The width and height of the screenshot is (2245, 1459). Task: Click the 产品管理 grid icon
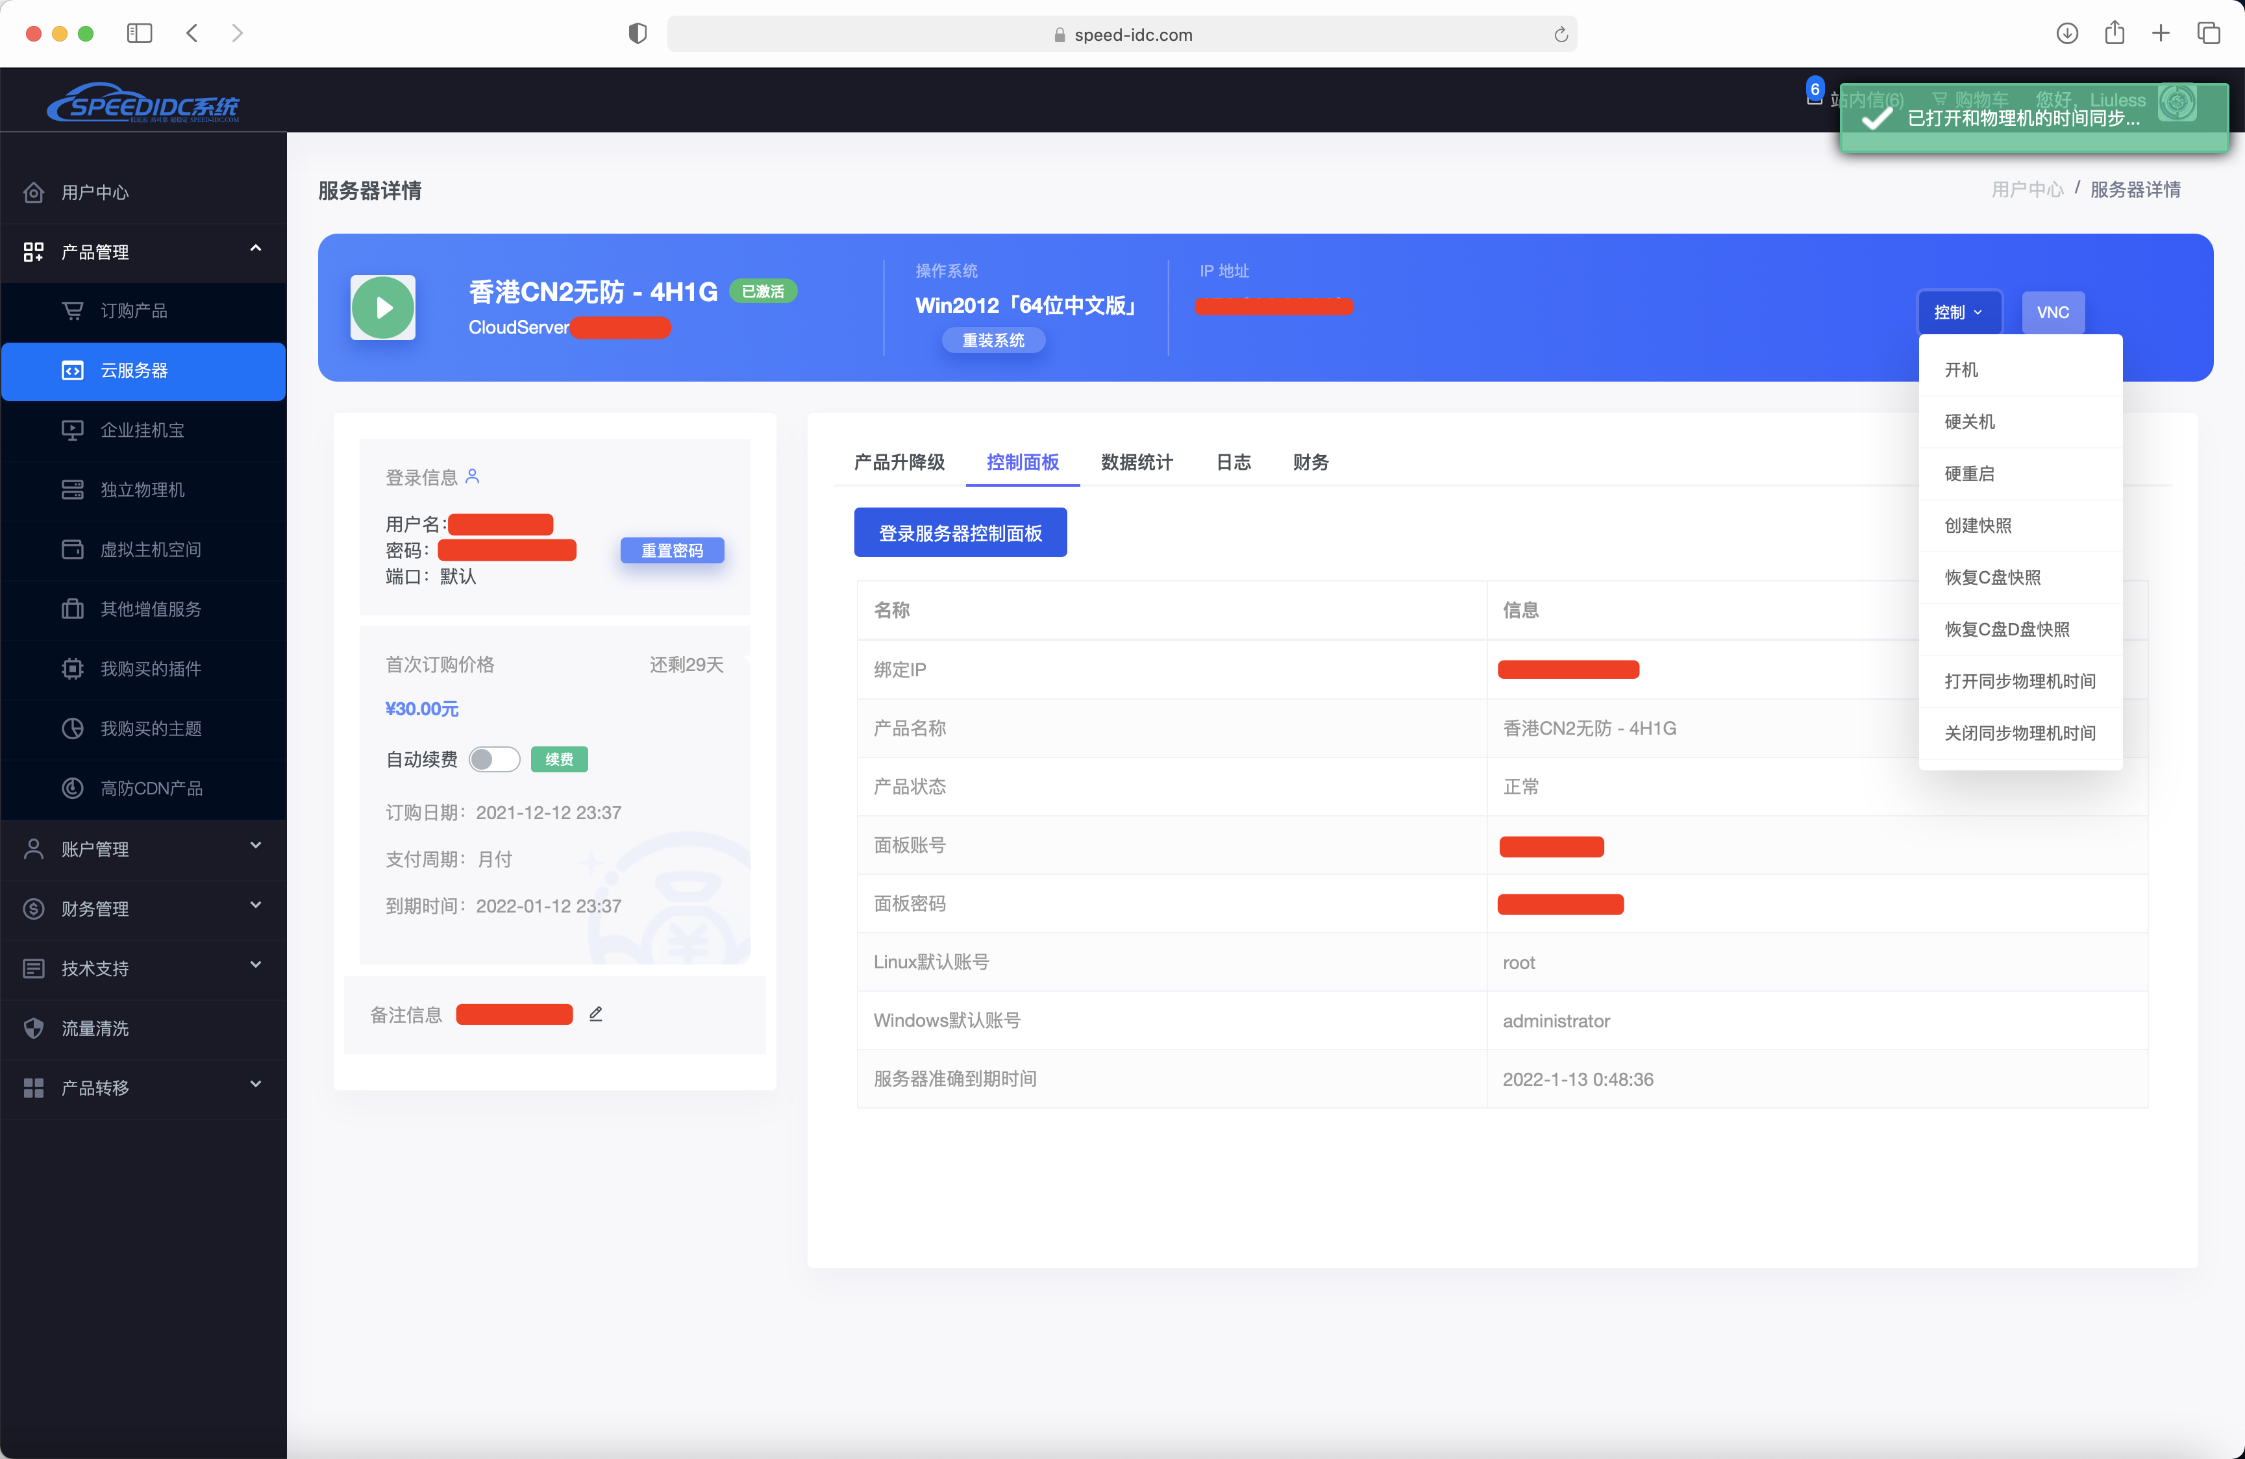34,252
